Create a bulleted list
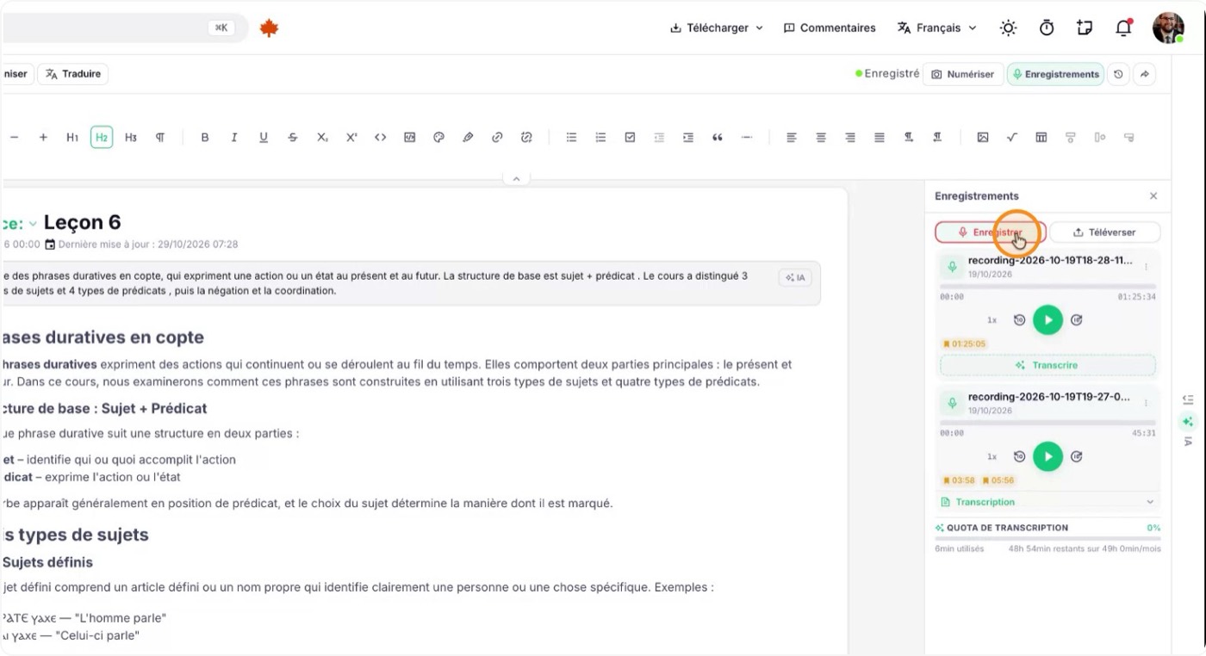1206x656 pixels. tap(571, 137)
